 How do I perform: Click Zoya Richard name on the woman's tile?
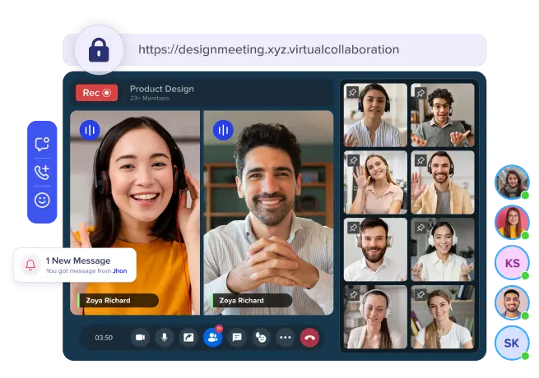tap(108, 301)
